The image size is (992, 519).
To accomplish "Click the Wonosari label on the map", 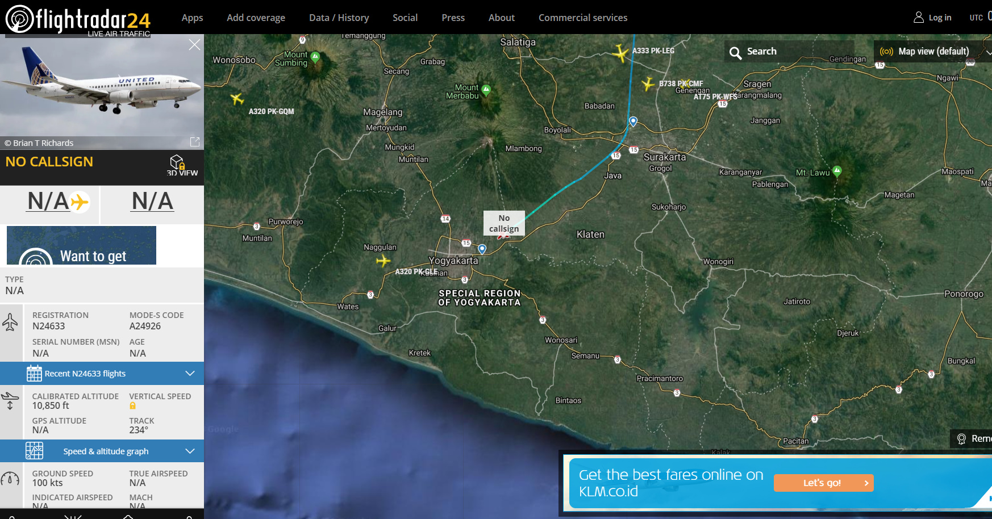I will coord(561,340).
